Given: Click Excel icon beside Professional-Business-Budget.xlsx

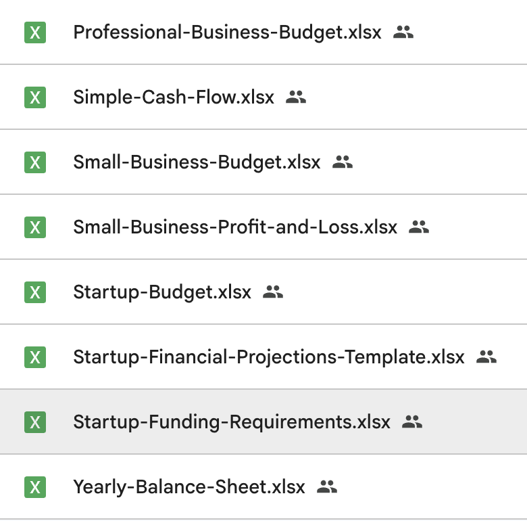Looking at the screenshot, I should pyautogui.click(x=35, y=32).
